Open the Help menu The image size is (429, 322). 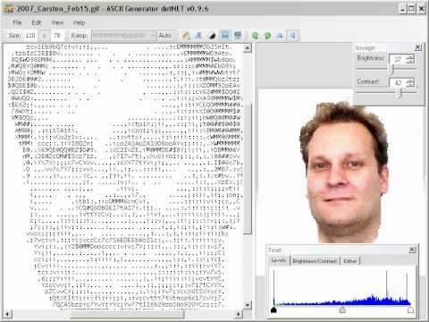(80, 22)
